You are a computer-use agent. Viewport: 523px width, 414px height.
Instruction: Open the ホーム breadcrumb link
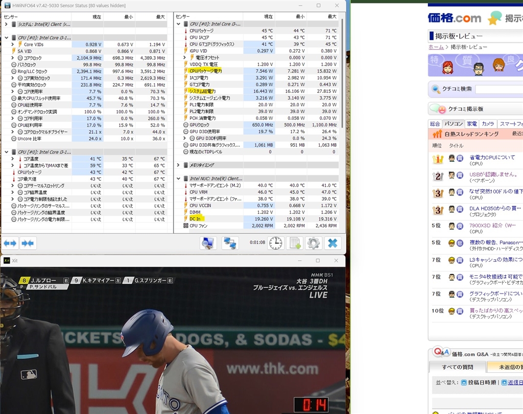436,47
